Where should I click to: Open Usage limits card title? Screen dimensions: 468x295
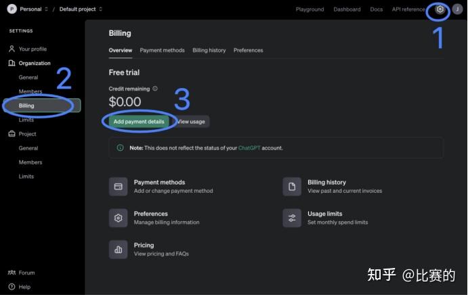coord(324,214)
